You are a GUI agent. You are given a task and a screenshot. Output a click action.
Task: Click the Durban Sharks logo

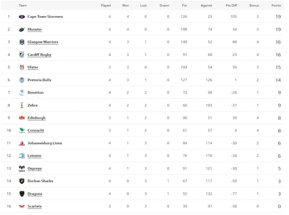tap(22, 181)
